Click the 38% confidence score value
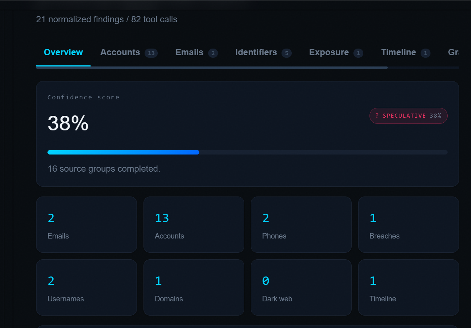Screen dimensions: 471x328 [68, 123]
